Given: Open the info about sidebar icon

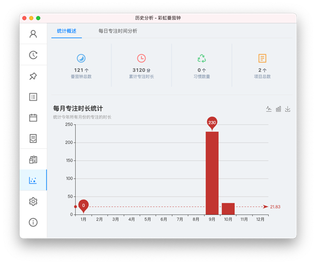Looking at the screenshot, I should click(33, 222).
